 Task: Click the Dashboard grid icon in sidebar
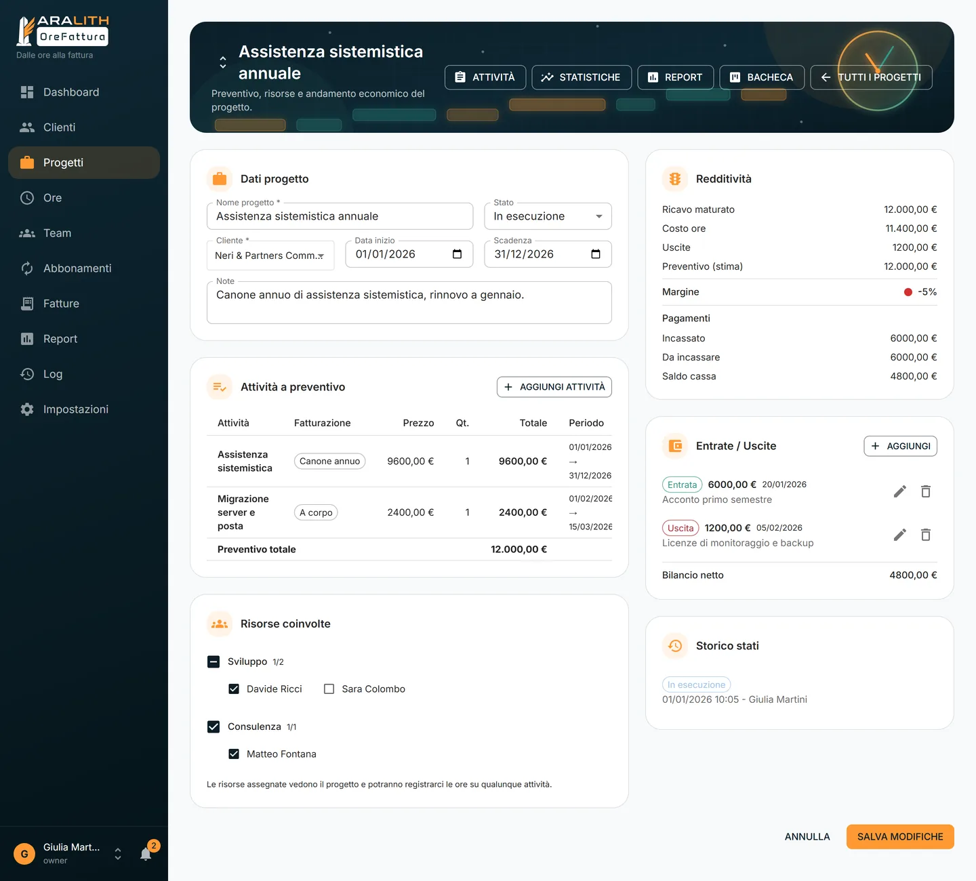pos(27,92)
